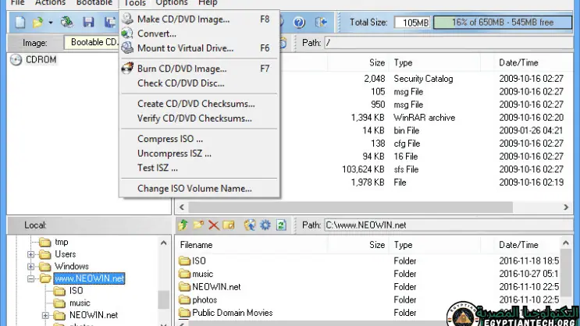Open the Bootable menu
The width and height of the screenshot is (580, 326).
94,3
